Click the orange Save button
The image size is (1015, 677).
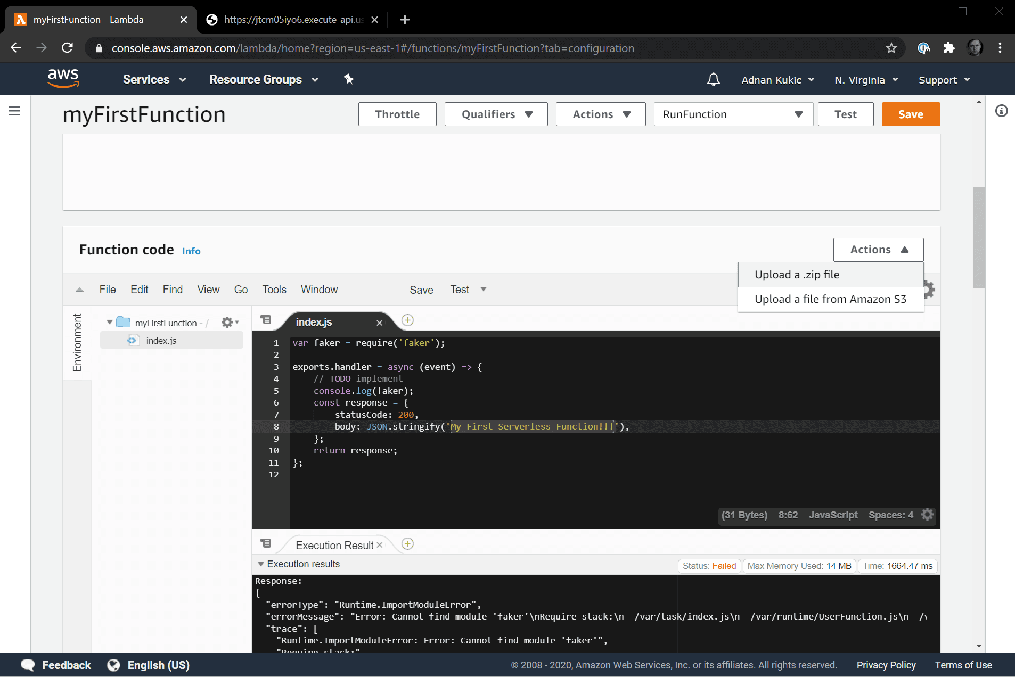(910, 114)
